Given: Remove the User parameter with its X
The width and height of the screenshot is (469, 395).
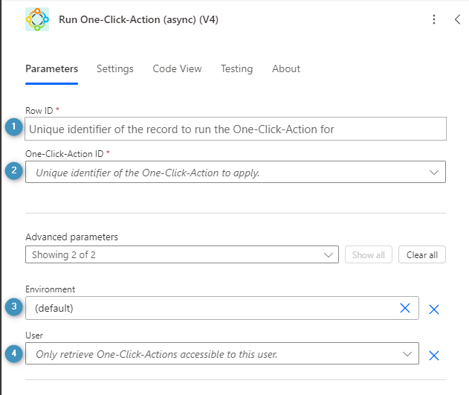Looking at the screenshot, I should (x=434, y=356).
